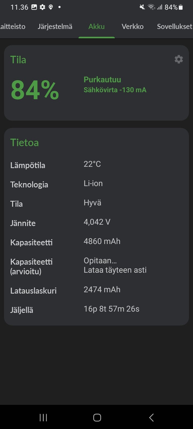Tap the Jännite 4,042 V value
This screenshot has height=429, width=193.
pyautogui.click(x=97, y=222)
